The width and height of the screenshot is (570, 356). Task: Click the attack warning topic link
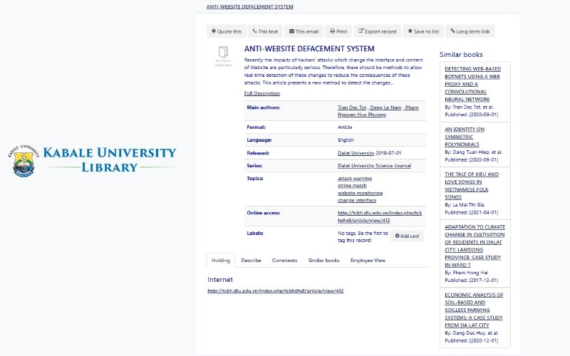tap(355, 178)
